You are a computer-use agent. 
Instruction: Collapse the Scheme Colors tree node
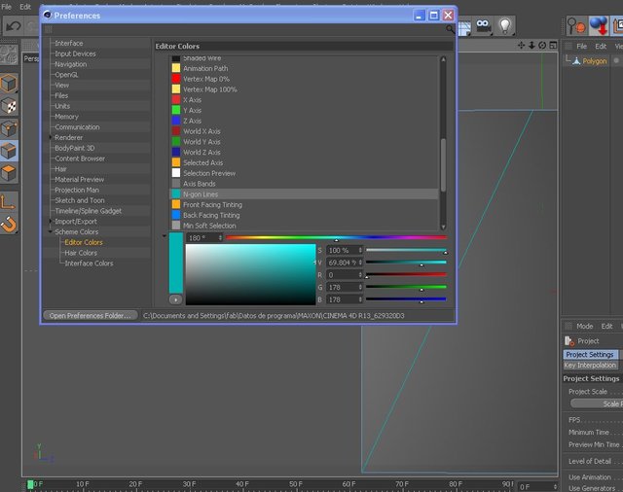[x=51, y=231]
